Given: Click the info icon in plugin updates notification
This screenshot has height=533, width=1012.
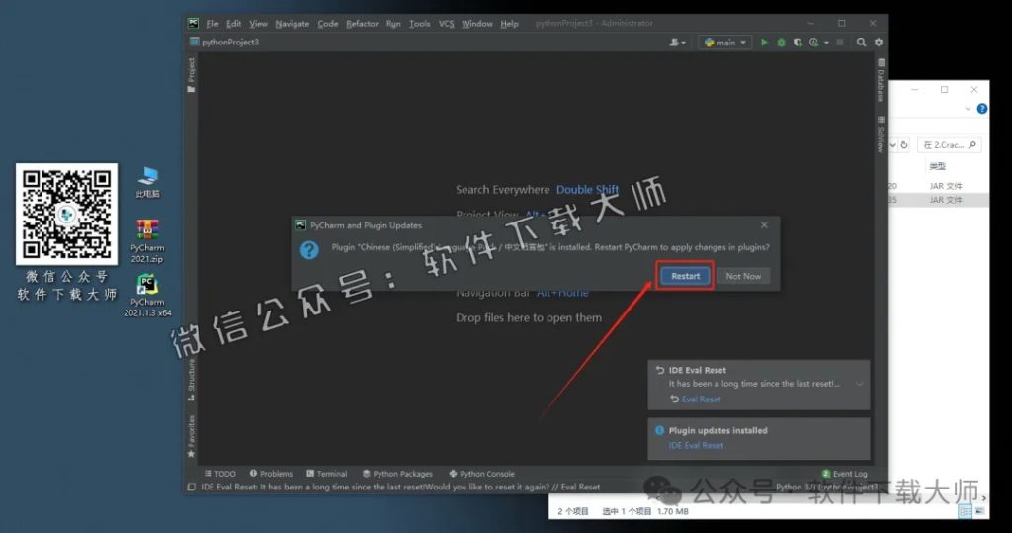Looking at the screenshot, I should click(x=659, y=430).
